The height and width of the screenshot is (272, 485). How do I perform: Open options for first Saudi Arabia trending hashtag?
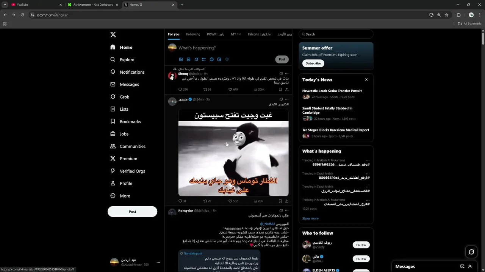click(x=368, y=174)
